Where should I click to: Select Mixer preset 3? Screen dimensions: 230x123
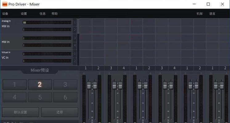coord(65,85)
